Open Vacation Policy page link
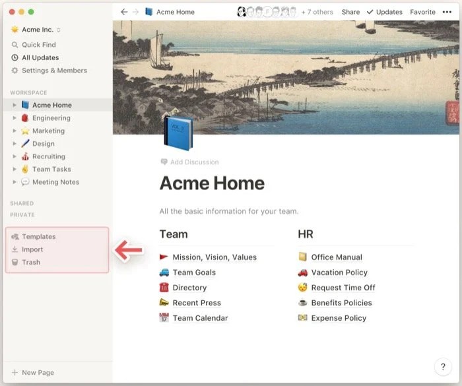Image resolution: width=462 pixels, height=386 pixels. click(339, 273)
